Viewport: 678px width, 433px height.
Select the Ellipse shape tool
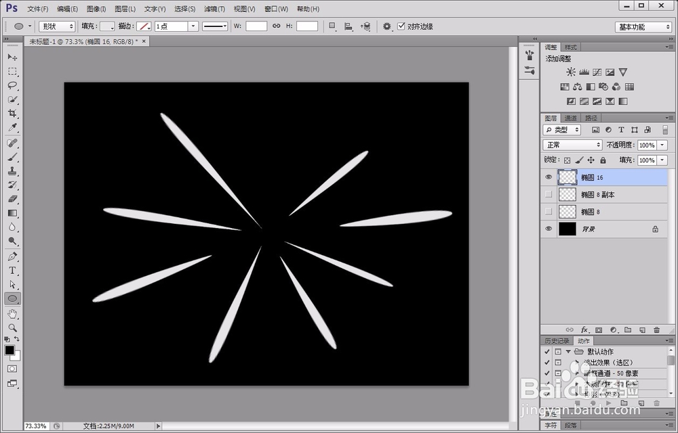12,298
